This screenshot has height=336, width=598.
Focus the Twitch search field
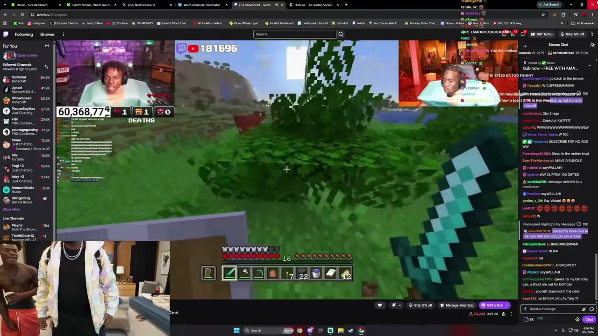[294, 34]
